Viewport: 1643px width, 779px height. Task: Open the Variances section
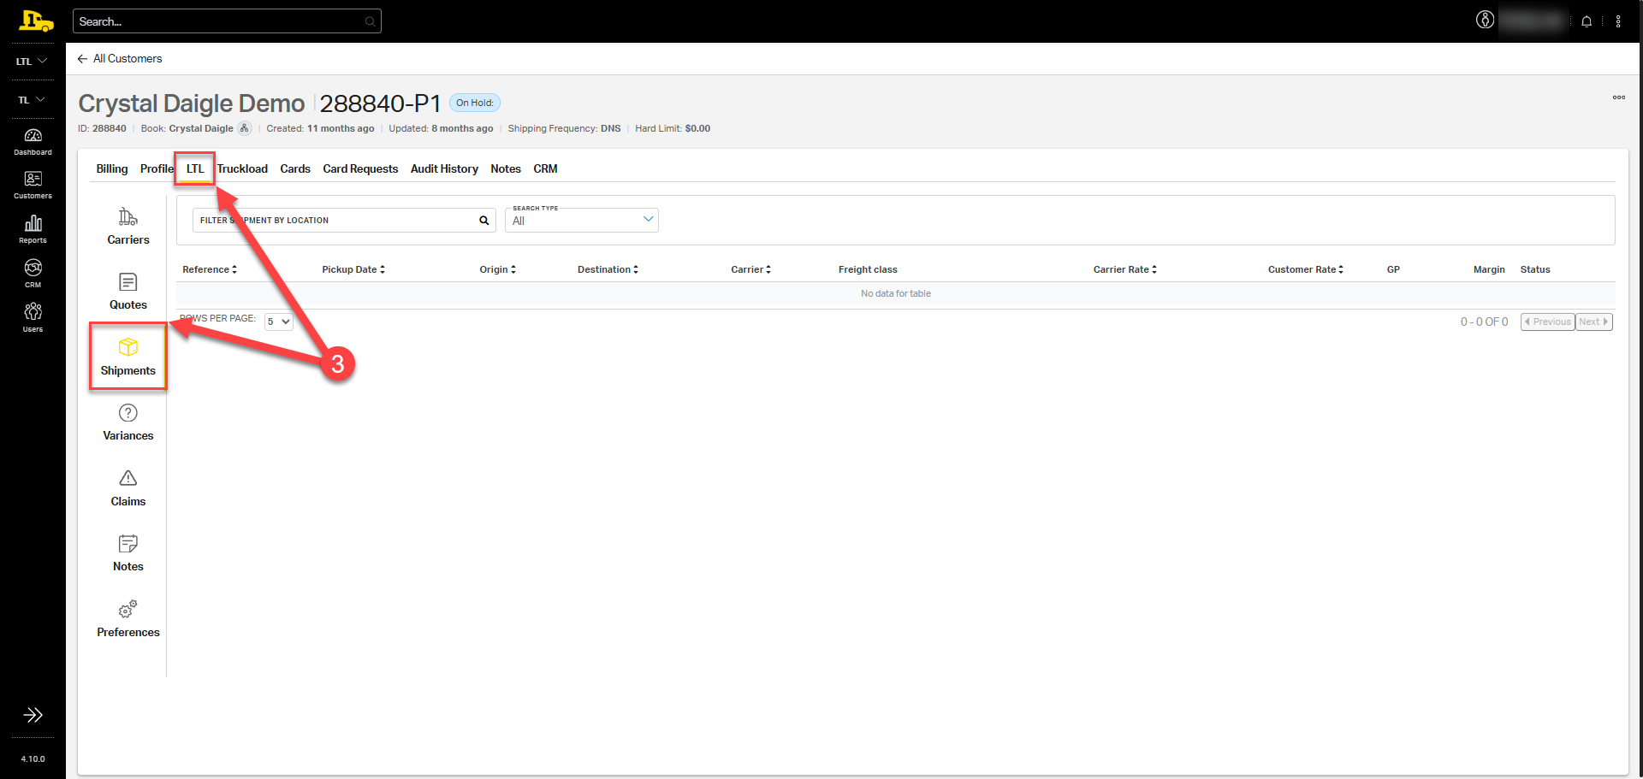coord(128,422)
